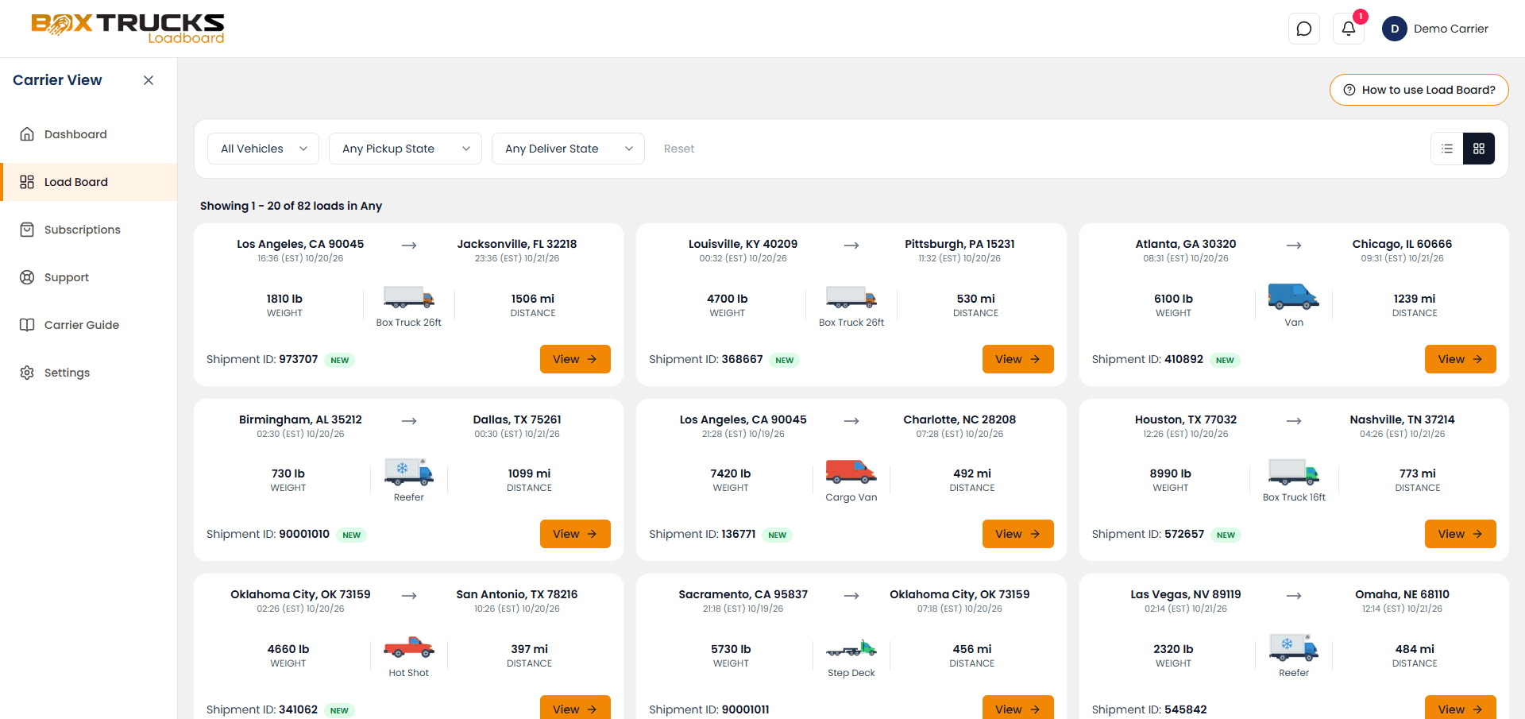Open the Any Deliver State dropdown

point(568,149)
